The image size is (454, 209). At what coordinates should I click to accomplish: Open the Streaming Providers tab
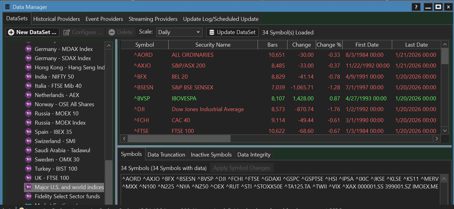[x=153, y=19]
